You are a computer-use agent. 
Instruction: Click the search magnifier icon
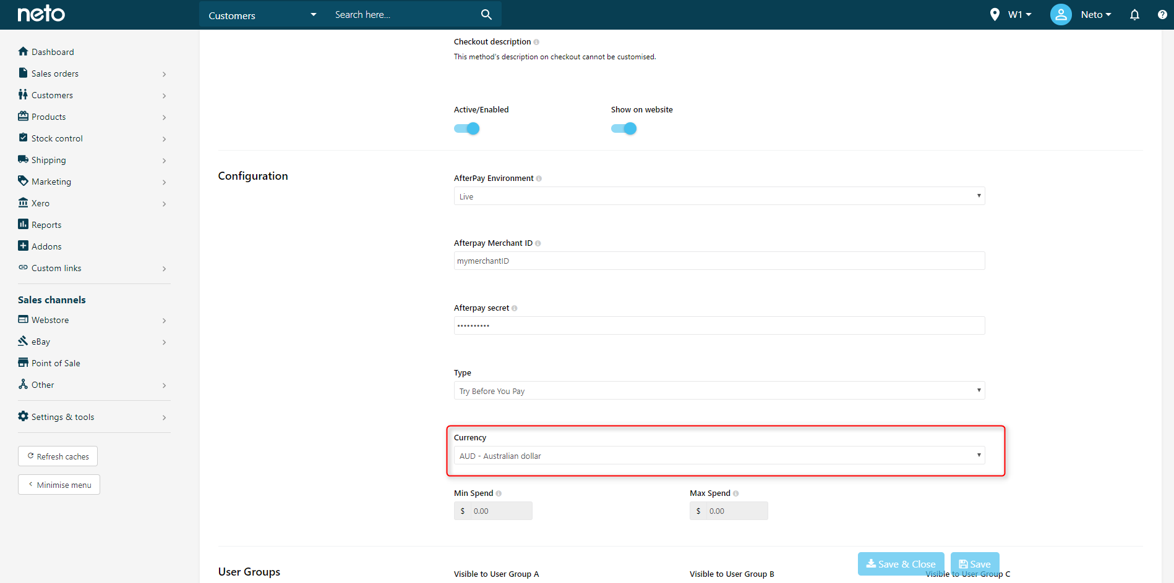(486, 14)
